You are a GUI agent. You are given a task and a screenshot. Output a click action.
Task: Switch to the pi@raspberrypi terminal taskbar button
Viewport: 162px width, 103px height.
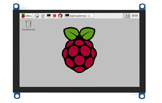[x=79, y=16]
